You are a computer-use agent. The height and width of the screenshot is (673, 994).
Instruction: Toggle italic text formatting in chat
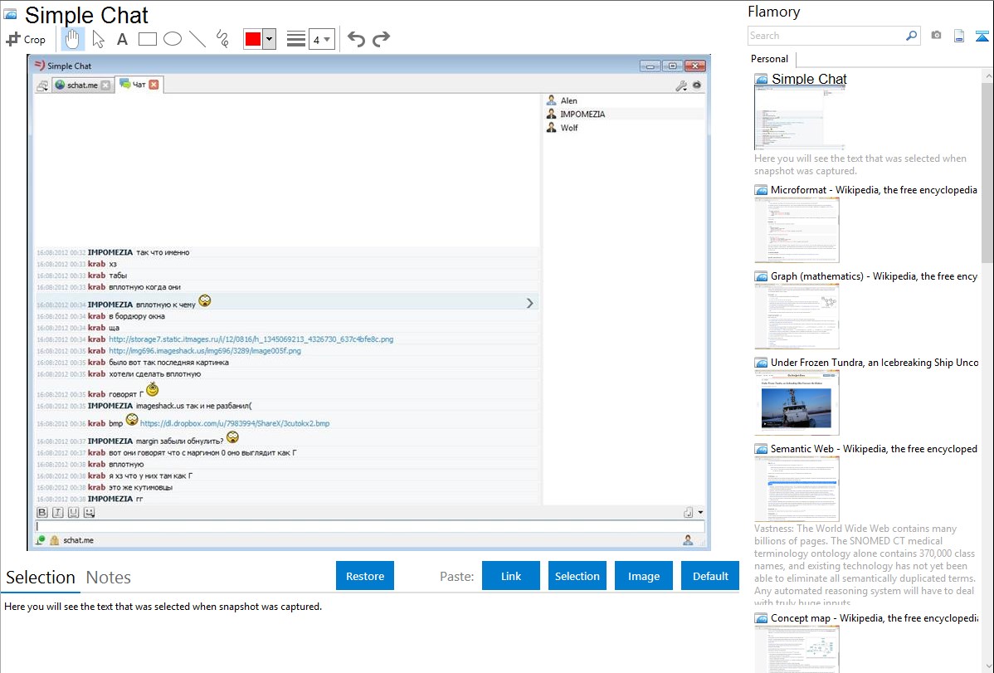point(58,513)
